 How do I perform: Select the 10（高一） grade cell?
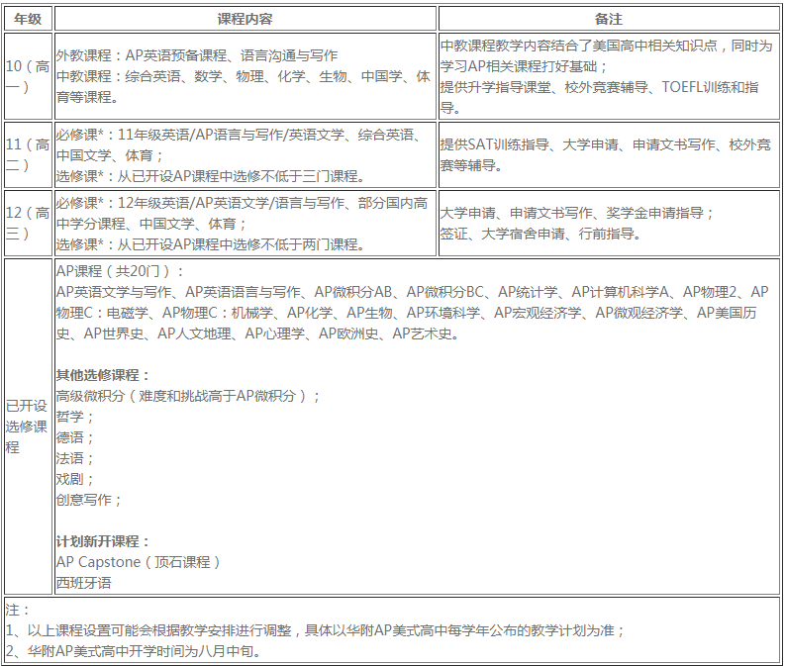click(27, 76)
